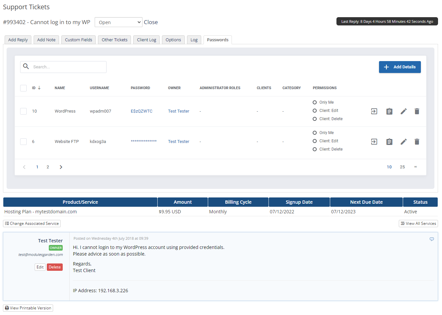Click the wpadm007 username cell
The width and height of the screenshot is (442, 315).
pyautogui.click(x=100, y=111)
